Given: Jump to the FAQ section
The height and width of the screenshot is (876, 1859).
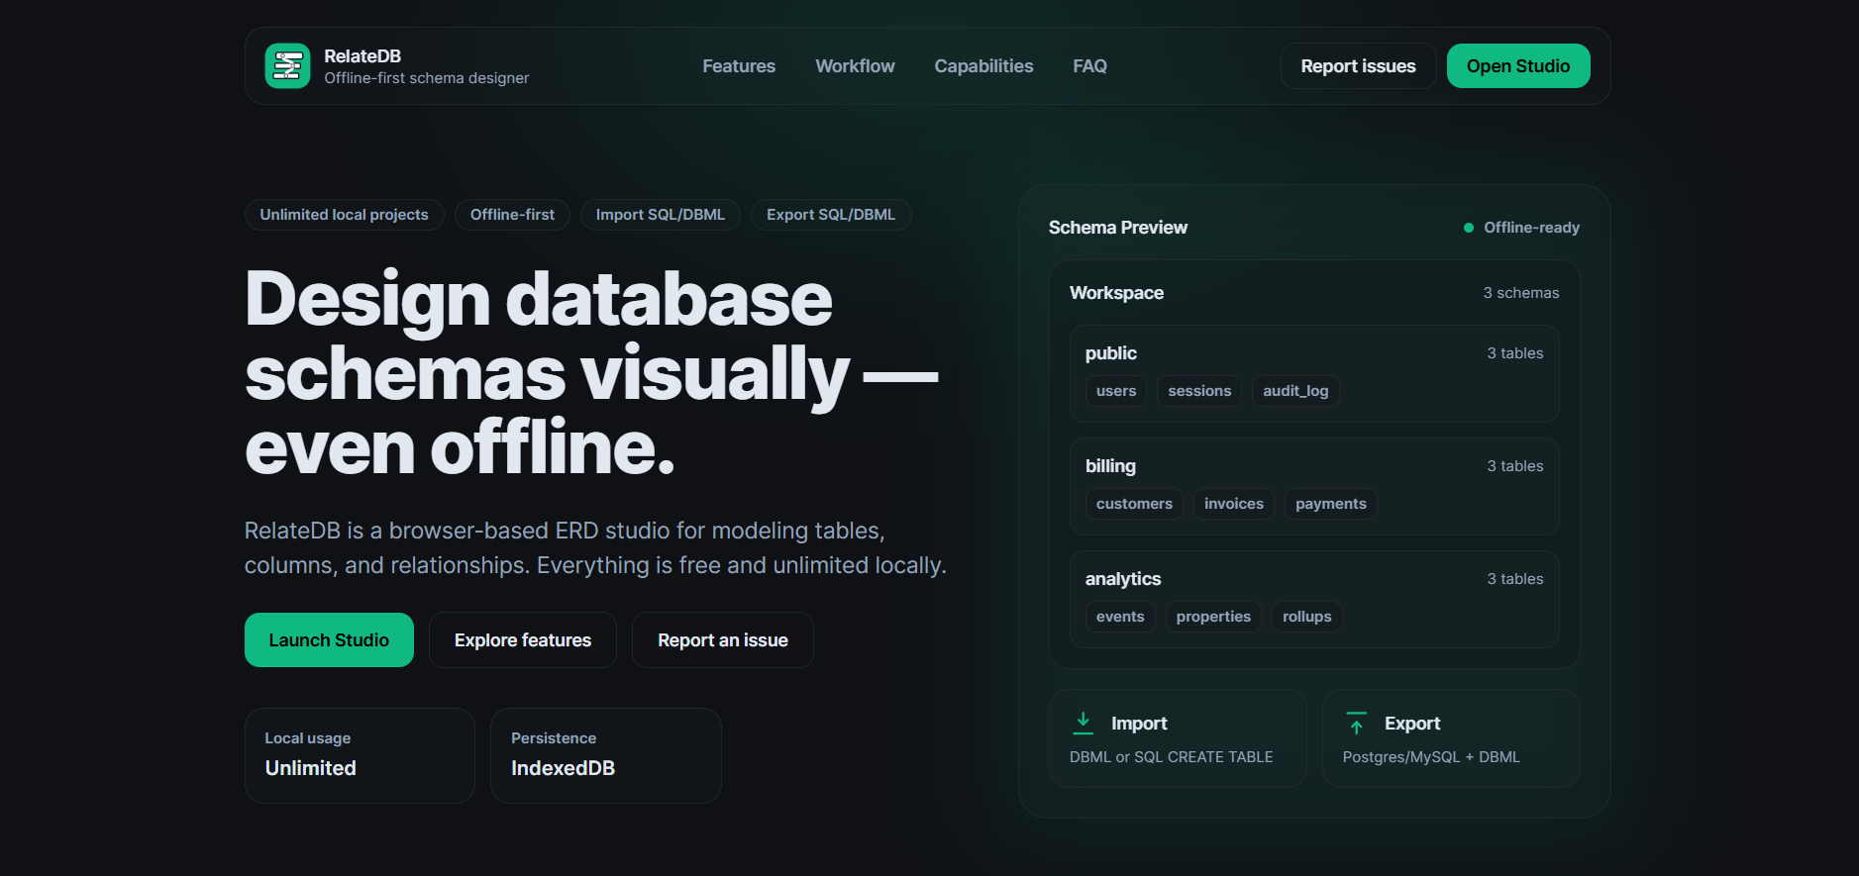Looking at the screenshot, I should [1089, 66].
